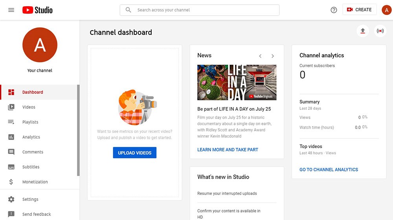Click the subscriber count 0

click(303, 75)
